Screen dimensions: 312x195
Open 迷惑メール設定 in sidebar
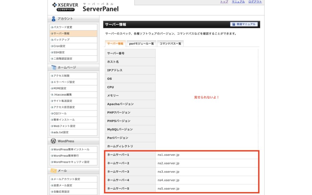tap(73, 185)
